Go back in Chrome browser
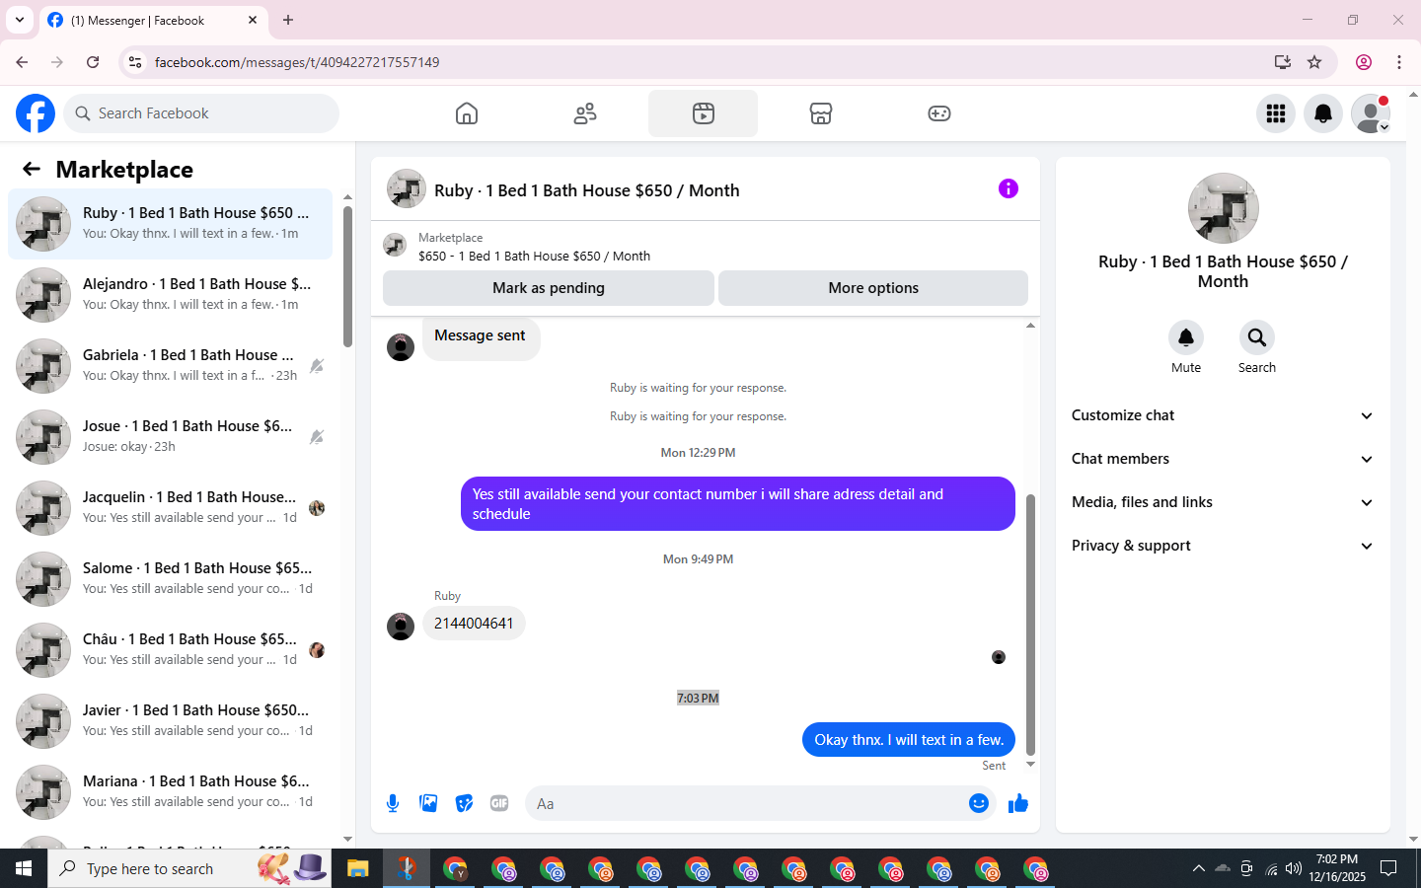The height and width of the screenshot is (888, 1421). pyautogui.click(x=22, y=62)
